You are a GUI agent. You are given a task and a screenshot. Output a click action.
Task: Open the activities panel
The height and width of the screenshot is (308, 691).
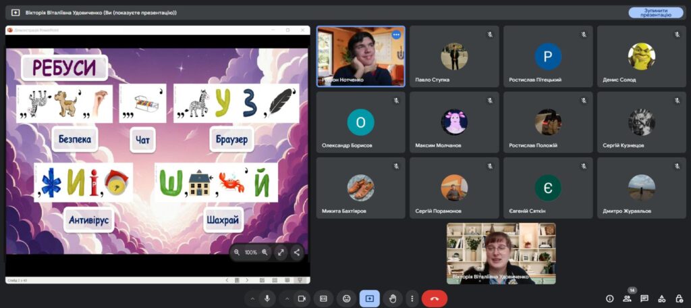coord(661,299)
